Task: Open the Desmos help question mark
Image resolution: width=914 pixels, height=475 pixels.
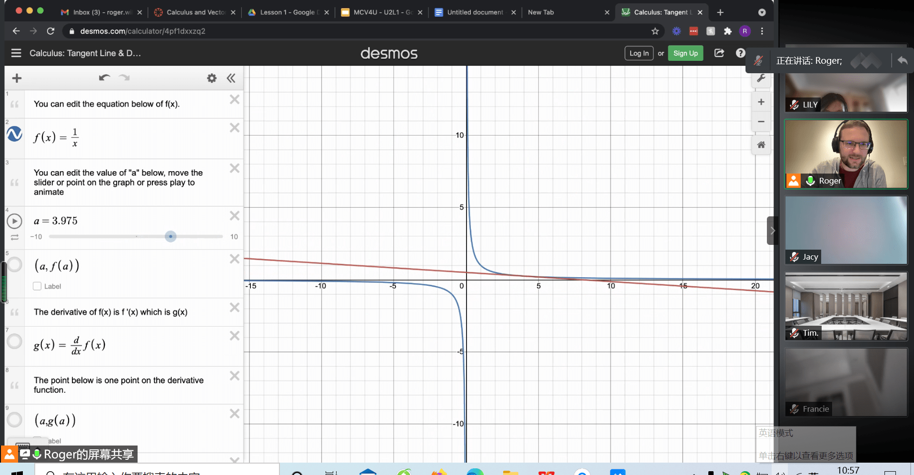Action: coord(740,53)
